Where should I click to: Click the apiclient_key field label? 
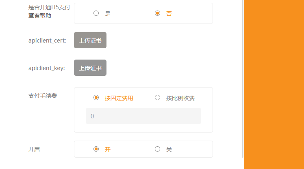[47, 68]
